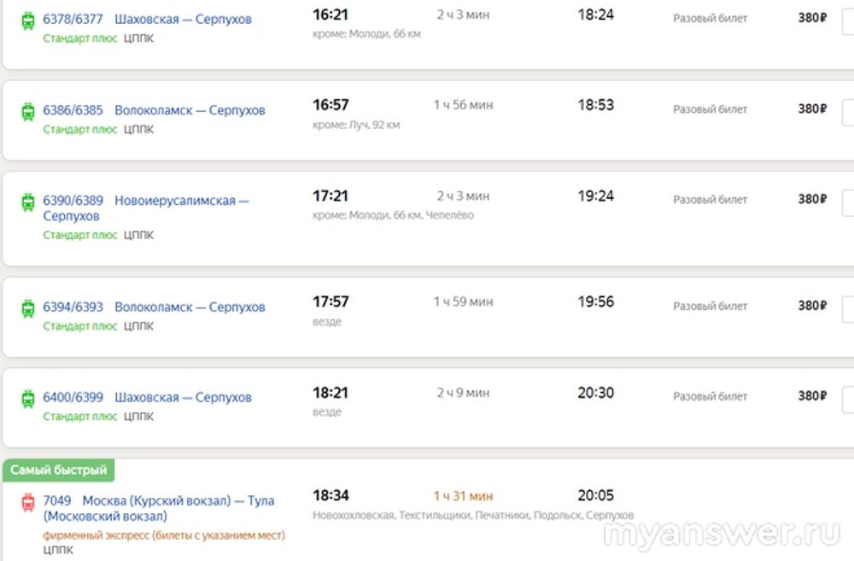
Task: Click 'Разовый билет' on the 17:57 train
Action: point(710,307)
